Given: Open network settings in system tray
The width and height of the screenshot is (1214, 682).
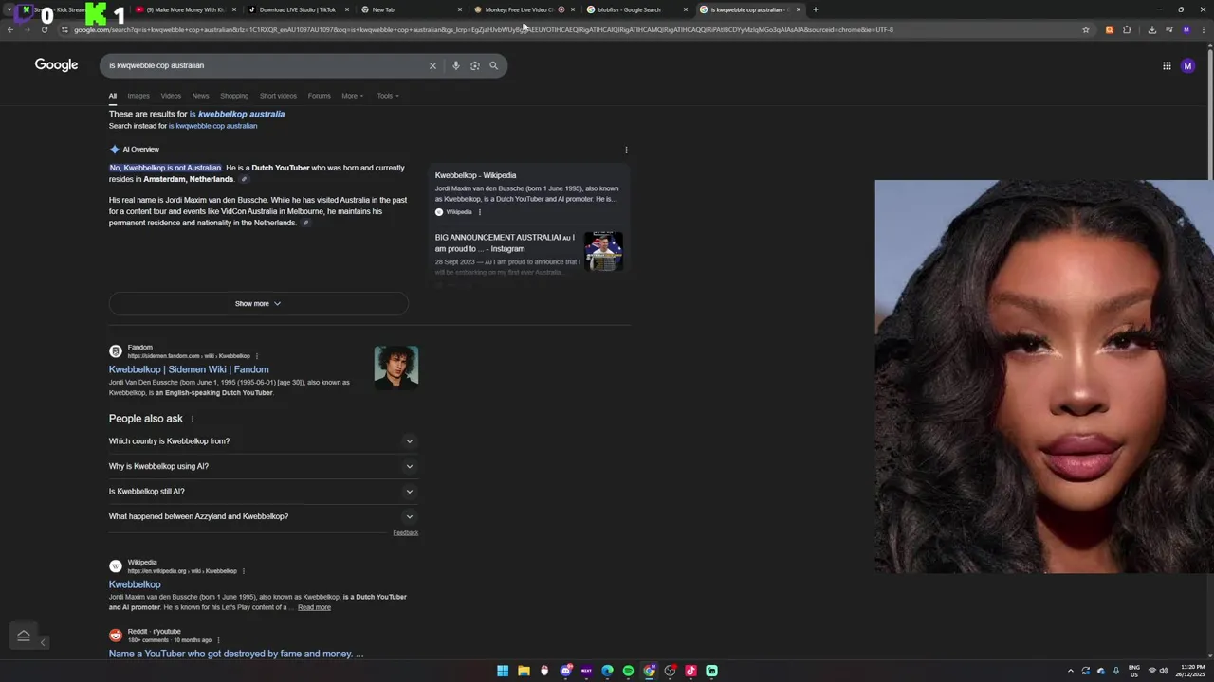Looking at the screenshot, I should click(x=1152, y=671).
